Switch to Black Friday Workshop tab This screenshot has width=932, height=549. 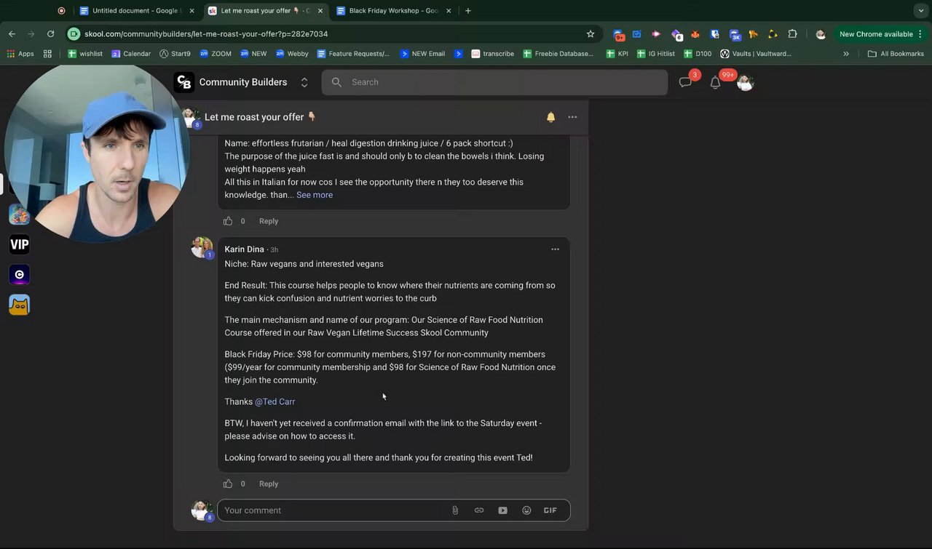[394, 11]
